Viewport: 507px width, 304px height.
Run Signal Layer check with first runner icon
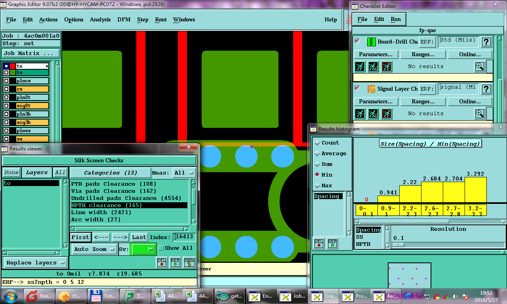360,114
